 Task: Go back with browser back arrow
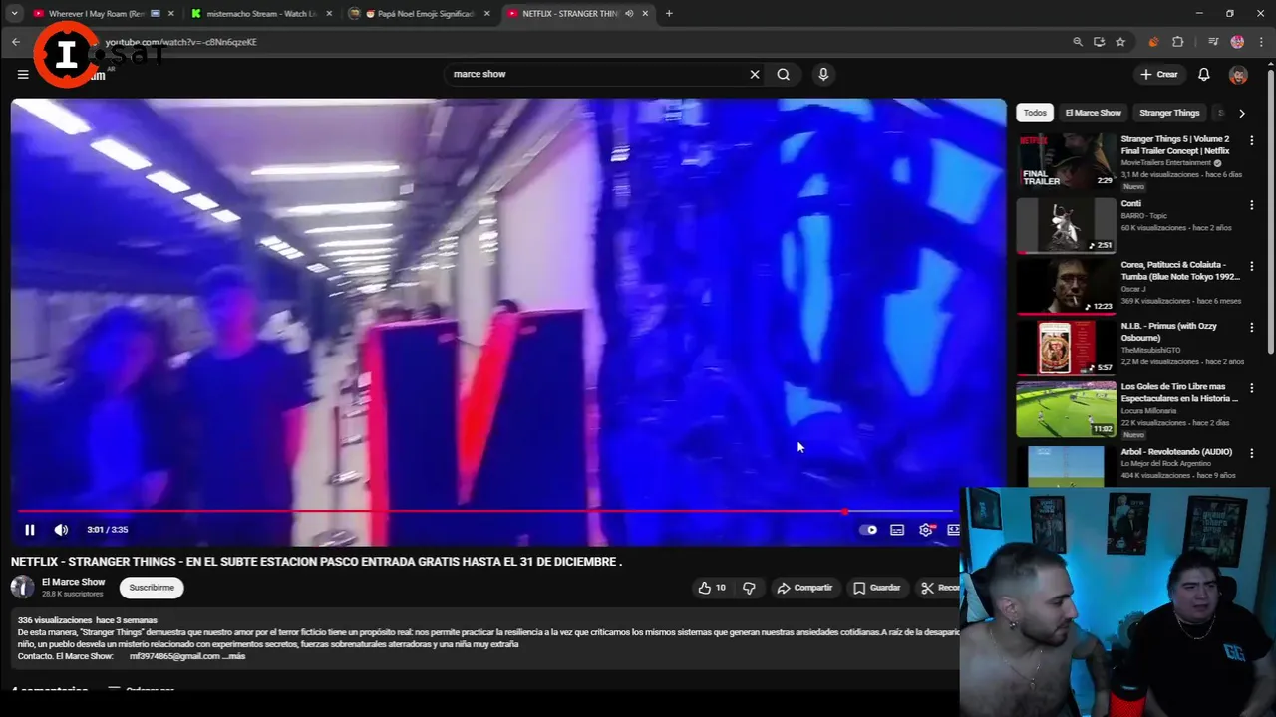coord(16,42)
